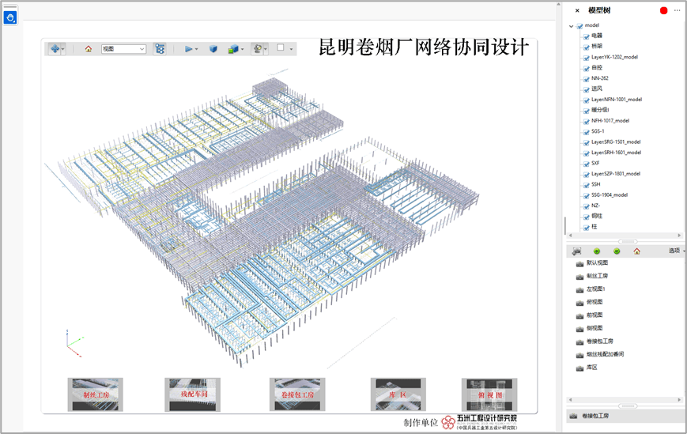Image resolution: width=687 pixels, height=434 pixels.
Task: Open the 选项 options dropdown
Action: [676, 251]
